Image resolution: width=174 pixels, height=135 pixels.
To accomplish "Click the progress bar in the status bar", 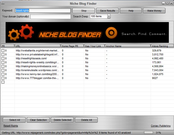I will [x=148, y=133].
